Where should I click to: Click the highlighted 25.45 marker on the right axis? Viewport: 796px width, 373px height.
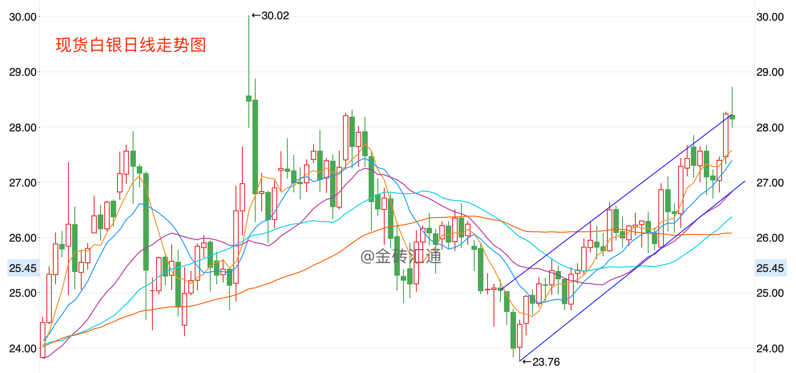[x=771, y=268]
